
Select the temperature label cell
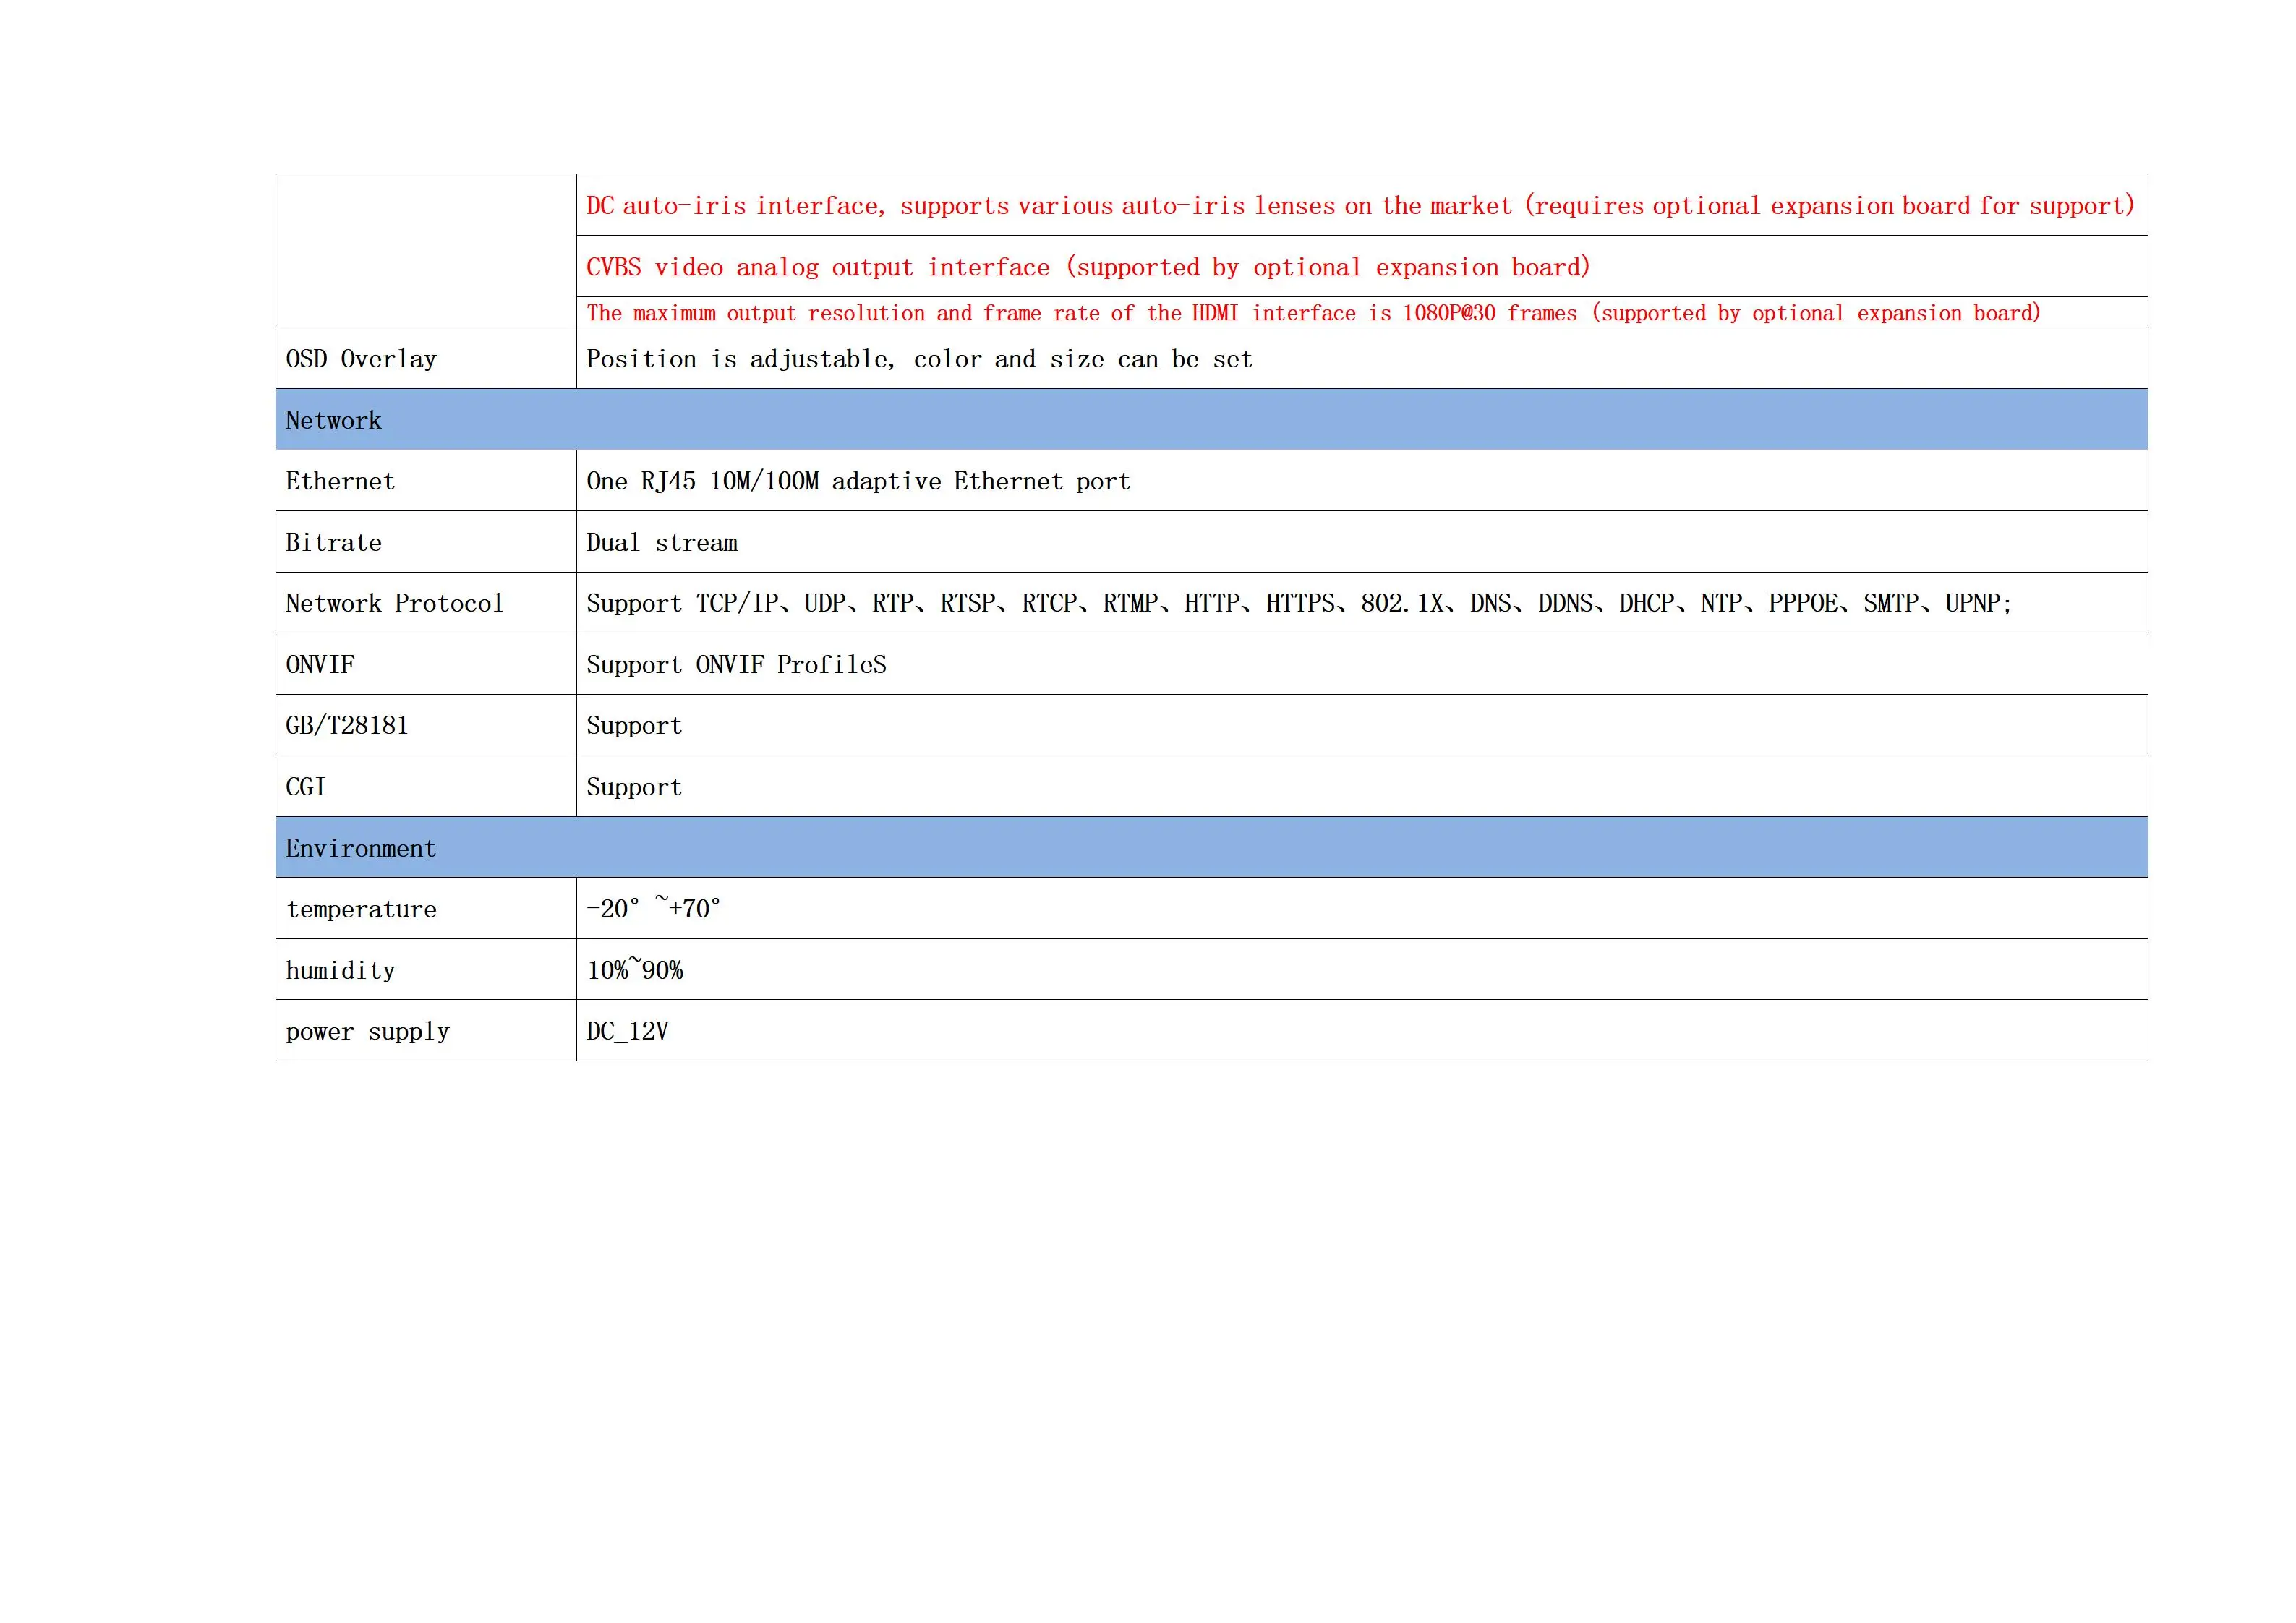tap(361, 909)
